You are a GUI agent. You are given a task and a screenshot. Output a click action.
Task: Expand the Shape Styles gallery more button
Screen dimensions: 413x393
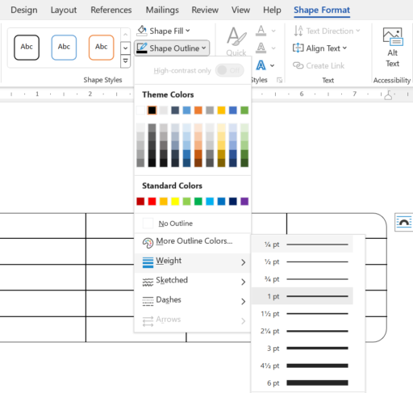click(x=125, y=61)
